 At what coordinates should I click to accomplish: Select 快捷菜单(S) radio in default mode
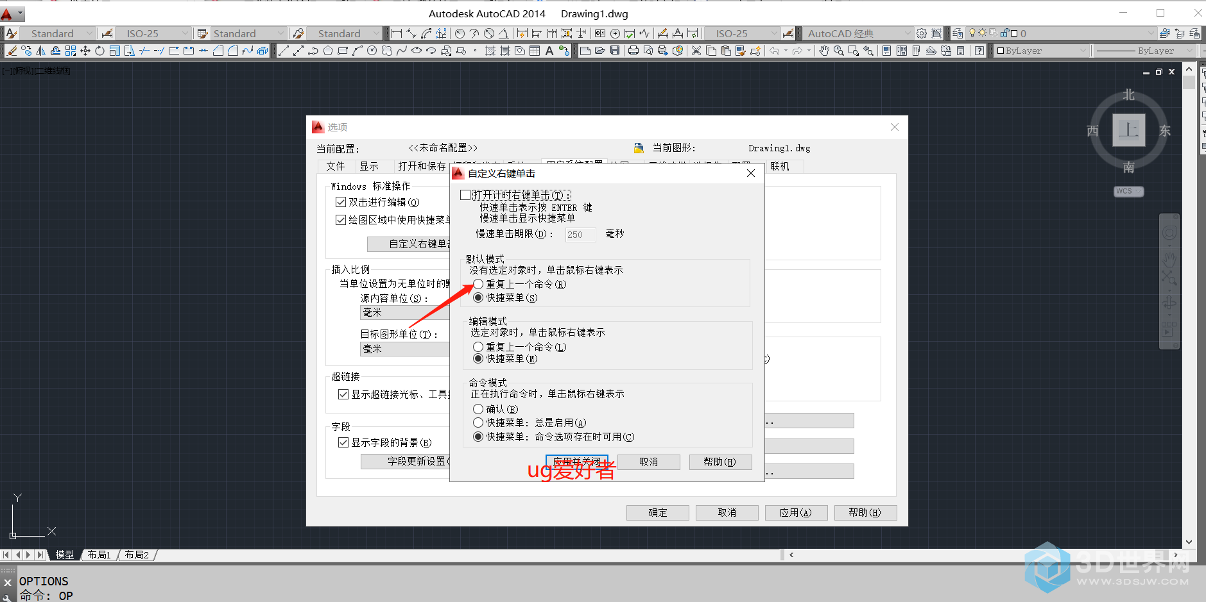pyautogui.click(x=478, y=297)
